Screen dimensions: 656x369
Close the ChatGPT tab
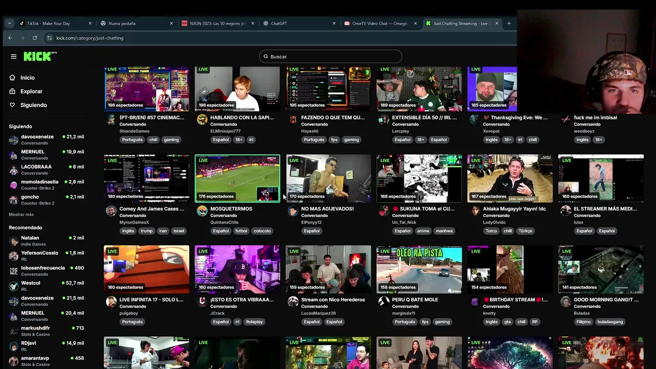point(334,23)
